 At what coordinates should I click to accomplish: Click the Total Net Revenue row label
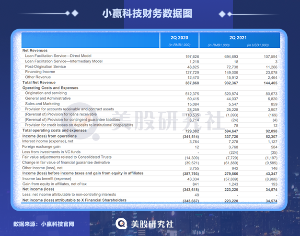[39, 83]
